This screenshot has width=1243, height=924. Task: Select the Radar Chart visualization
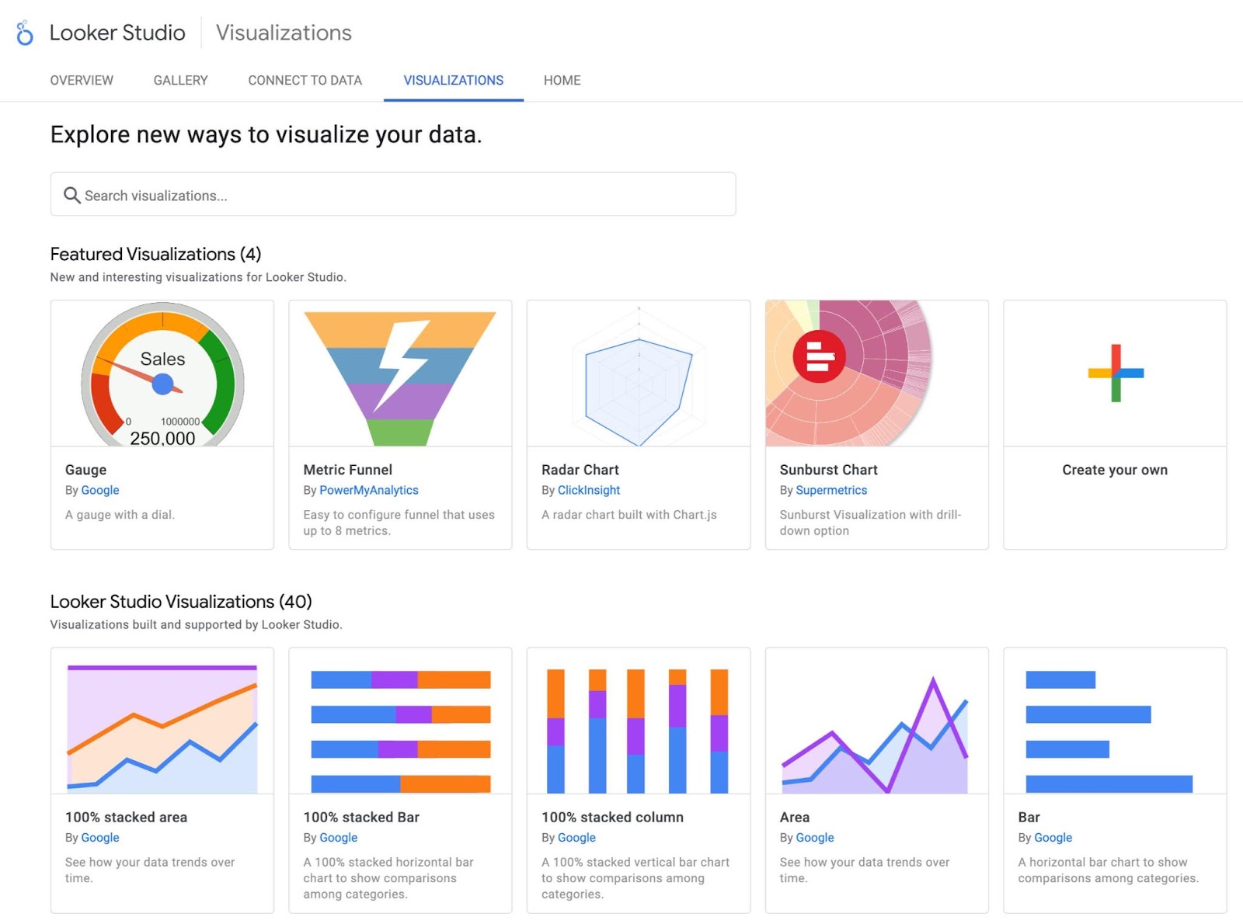tap(637, 373)
